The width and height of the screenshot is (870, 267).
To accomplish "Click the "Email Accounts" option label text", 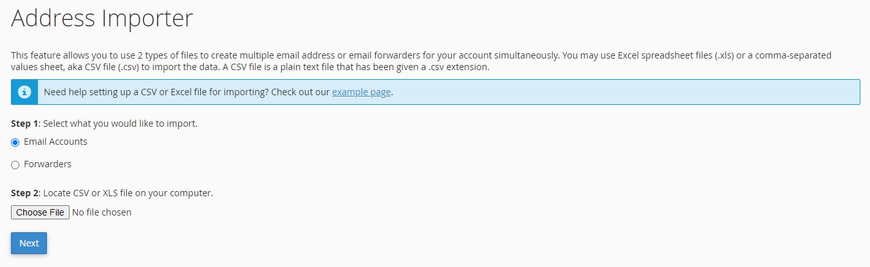I will click(x=55, y=142).
